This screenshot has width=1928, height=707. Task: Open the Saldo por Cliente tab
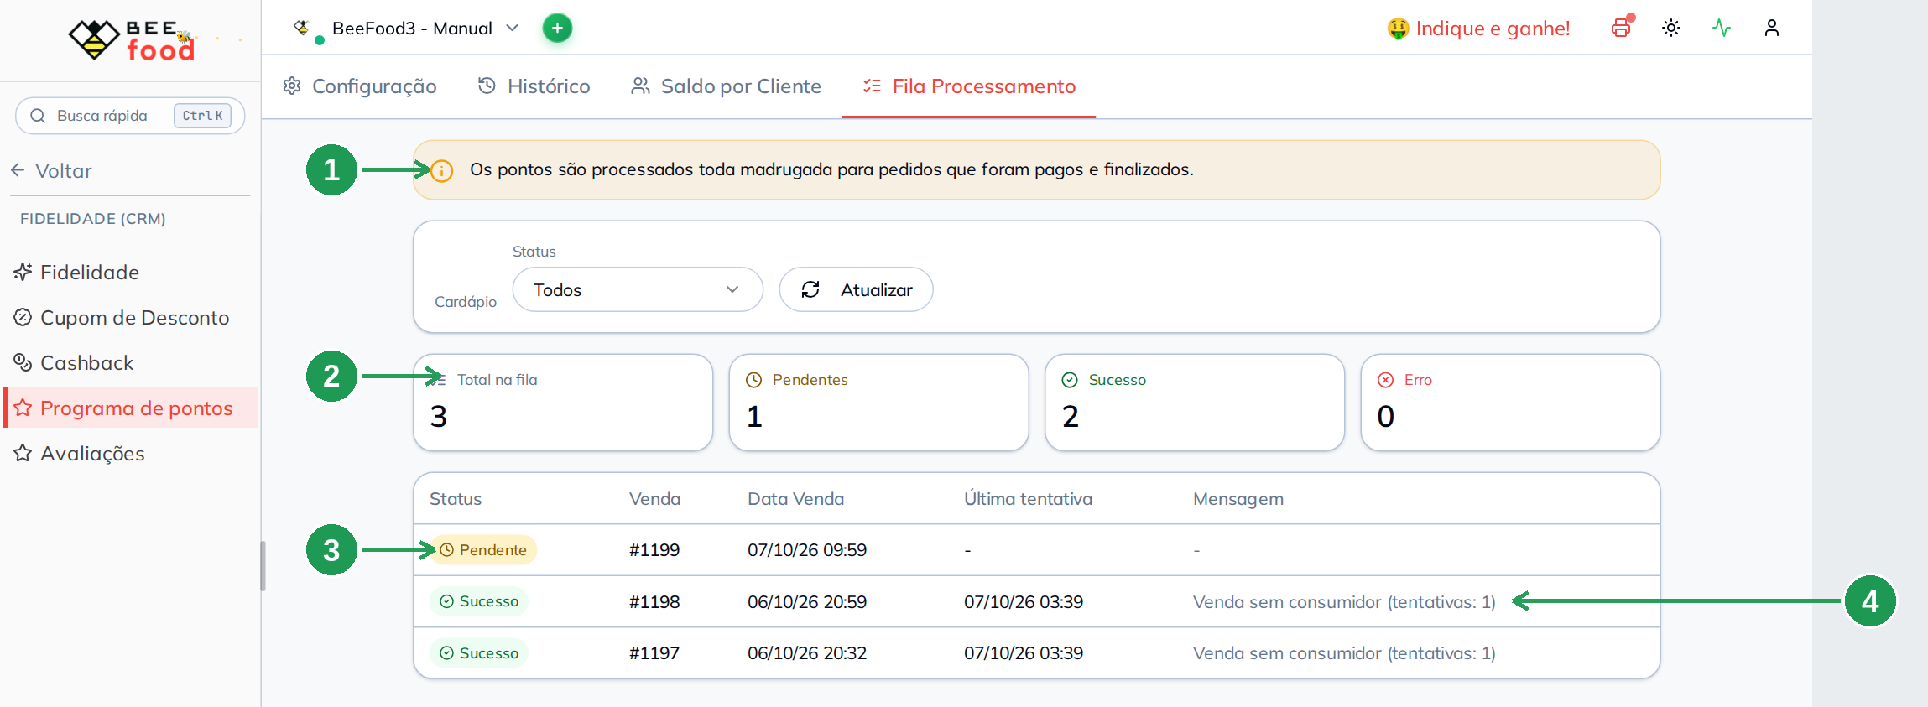coord(726,86)
